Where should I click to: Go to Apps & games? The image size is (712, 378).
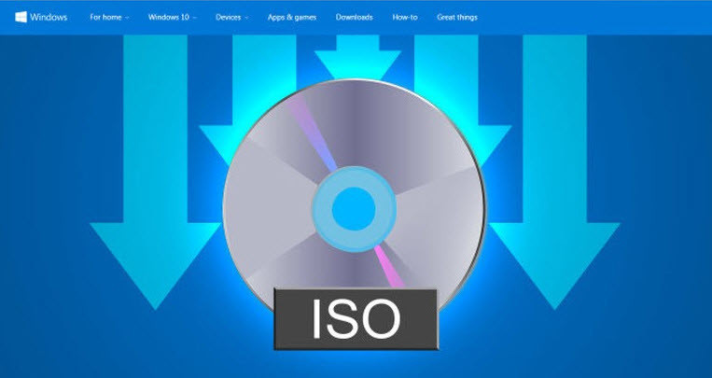tap(290, 17)
